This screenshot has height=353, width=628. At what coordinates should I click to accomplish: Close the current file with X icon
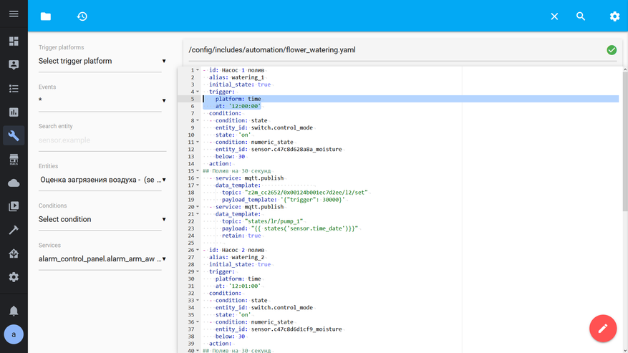(x=554, y=16)
